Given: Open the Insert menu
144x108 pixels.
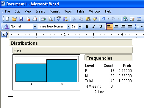Looking at the screenshot, I should pos(40,11).
